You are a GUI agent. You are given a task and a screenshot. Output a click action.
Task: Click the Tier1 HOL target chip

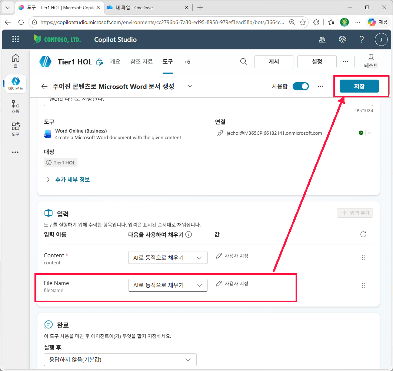pos(60,163)
